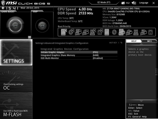Open the Initiate Graphic Adapter [PEG] value
The image size is (158, 119).
(95, 52)
